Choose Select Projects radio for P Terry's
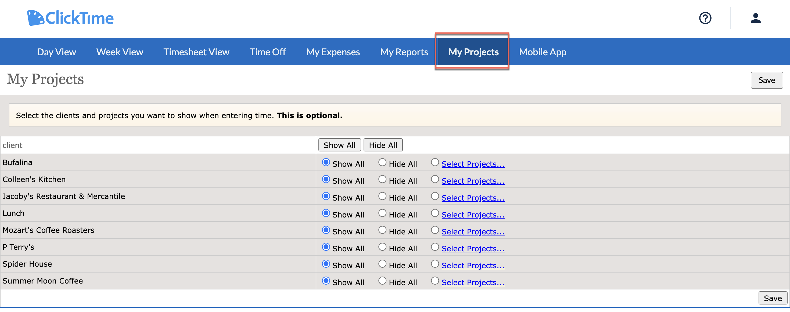The image size is (790, 312). click(435, 246)
